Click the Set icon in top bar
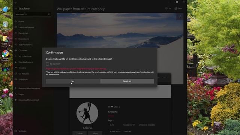 click(166, 9)
